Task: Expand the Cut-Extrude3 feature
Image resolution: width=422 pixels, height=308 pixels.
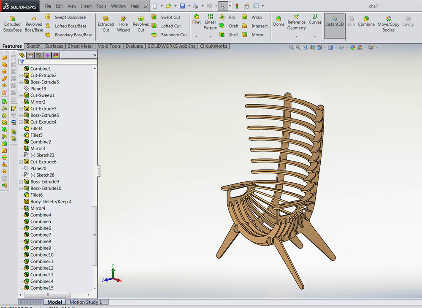Action: 21,109
